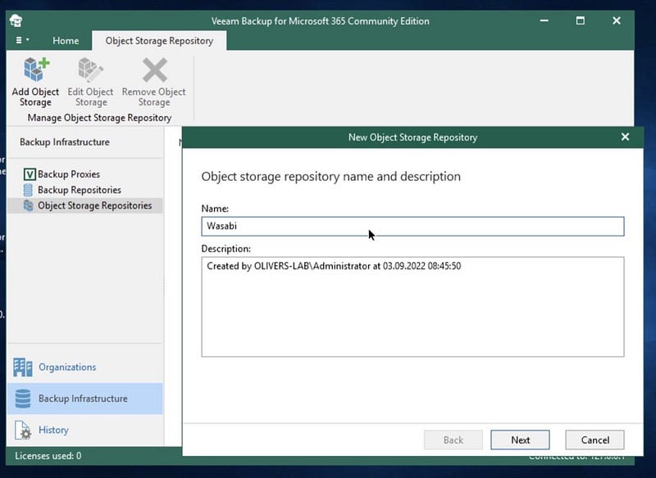This screenshot has width=656, height=478.
Task: Click the Manage Object Storage Repository group label
Action: pyautogui.click(x=99, y=118)
